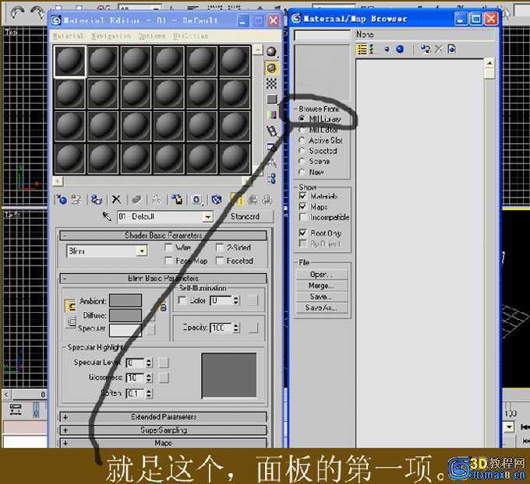Image resolution: width=530 pixels, height=484 pixels.
Task: Uncheck Materials checkbox in Show group
Action: click(303, 196)
